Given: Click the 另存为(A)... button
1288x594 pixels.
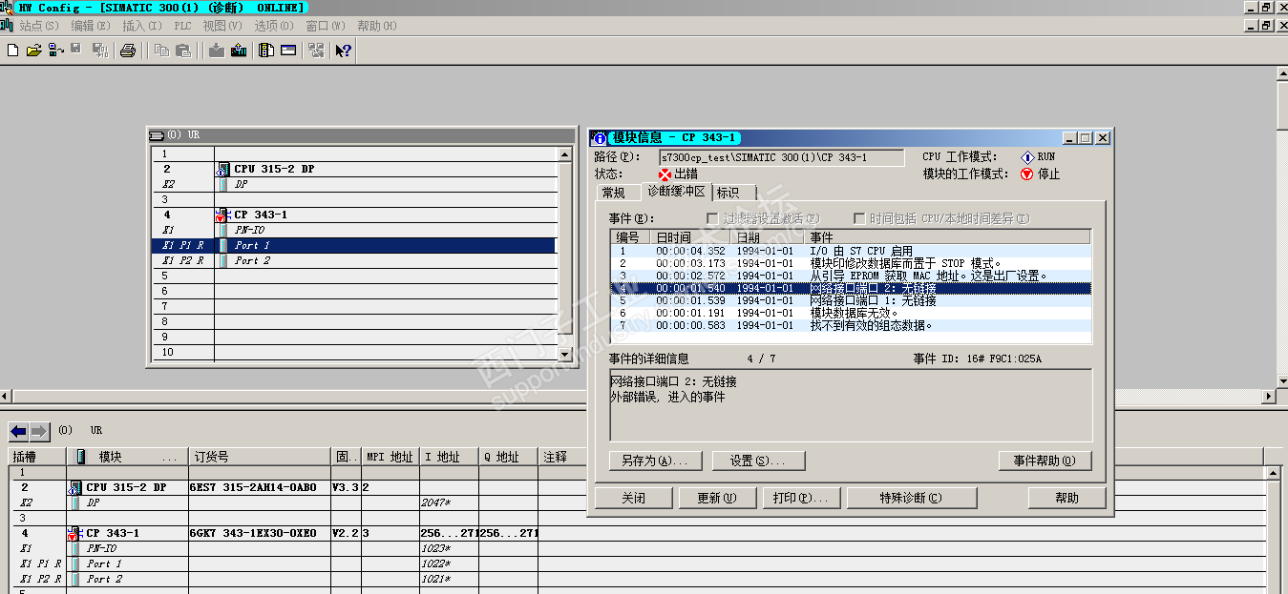Looking at the screenshot, I should (x=654, y=461).
